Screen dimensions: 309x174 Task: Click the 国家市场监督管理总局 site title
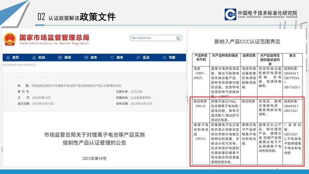[x=54, y=37]
